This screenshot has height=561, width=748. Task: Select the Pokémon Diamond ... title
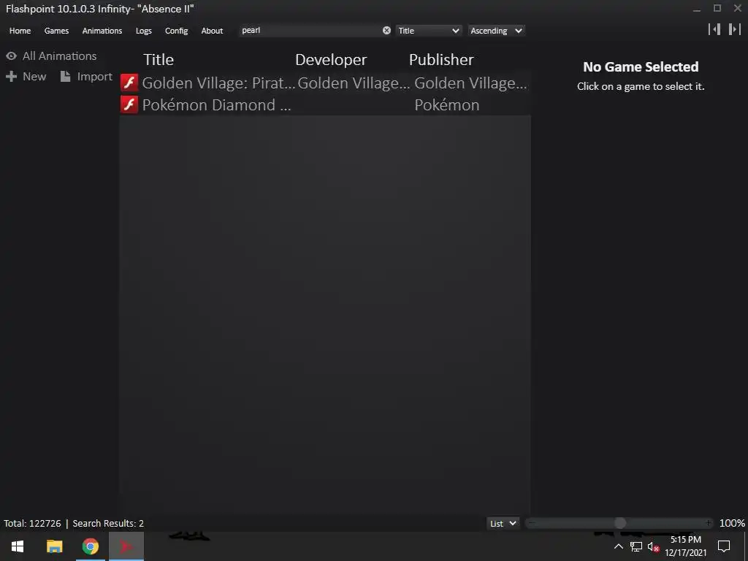(x=216, y=105)
